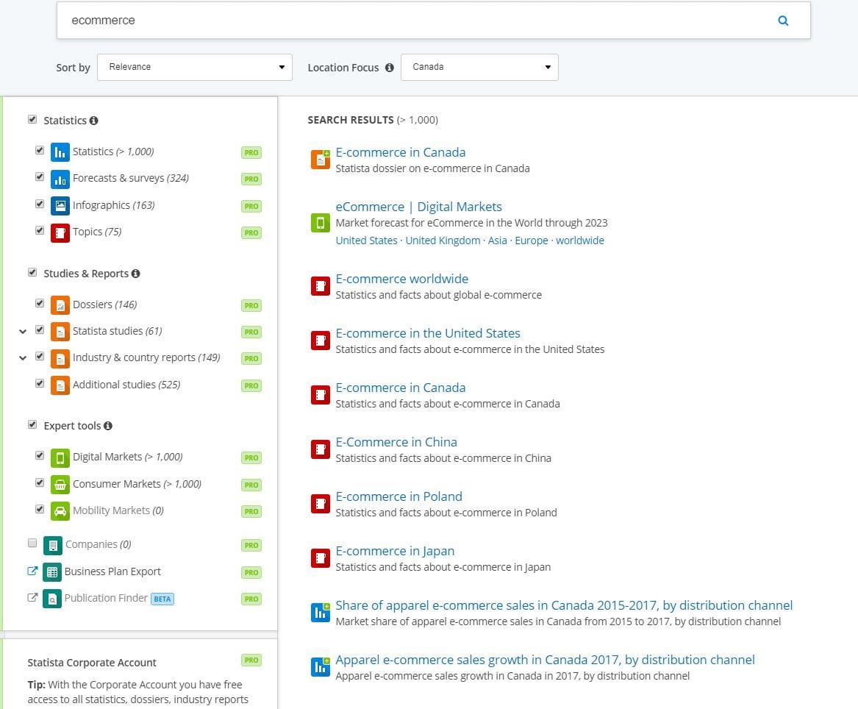
Task: Open first E-commerce in Canada dossier link
Action: pyautogui.click(x=401, y=152)
